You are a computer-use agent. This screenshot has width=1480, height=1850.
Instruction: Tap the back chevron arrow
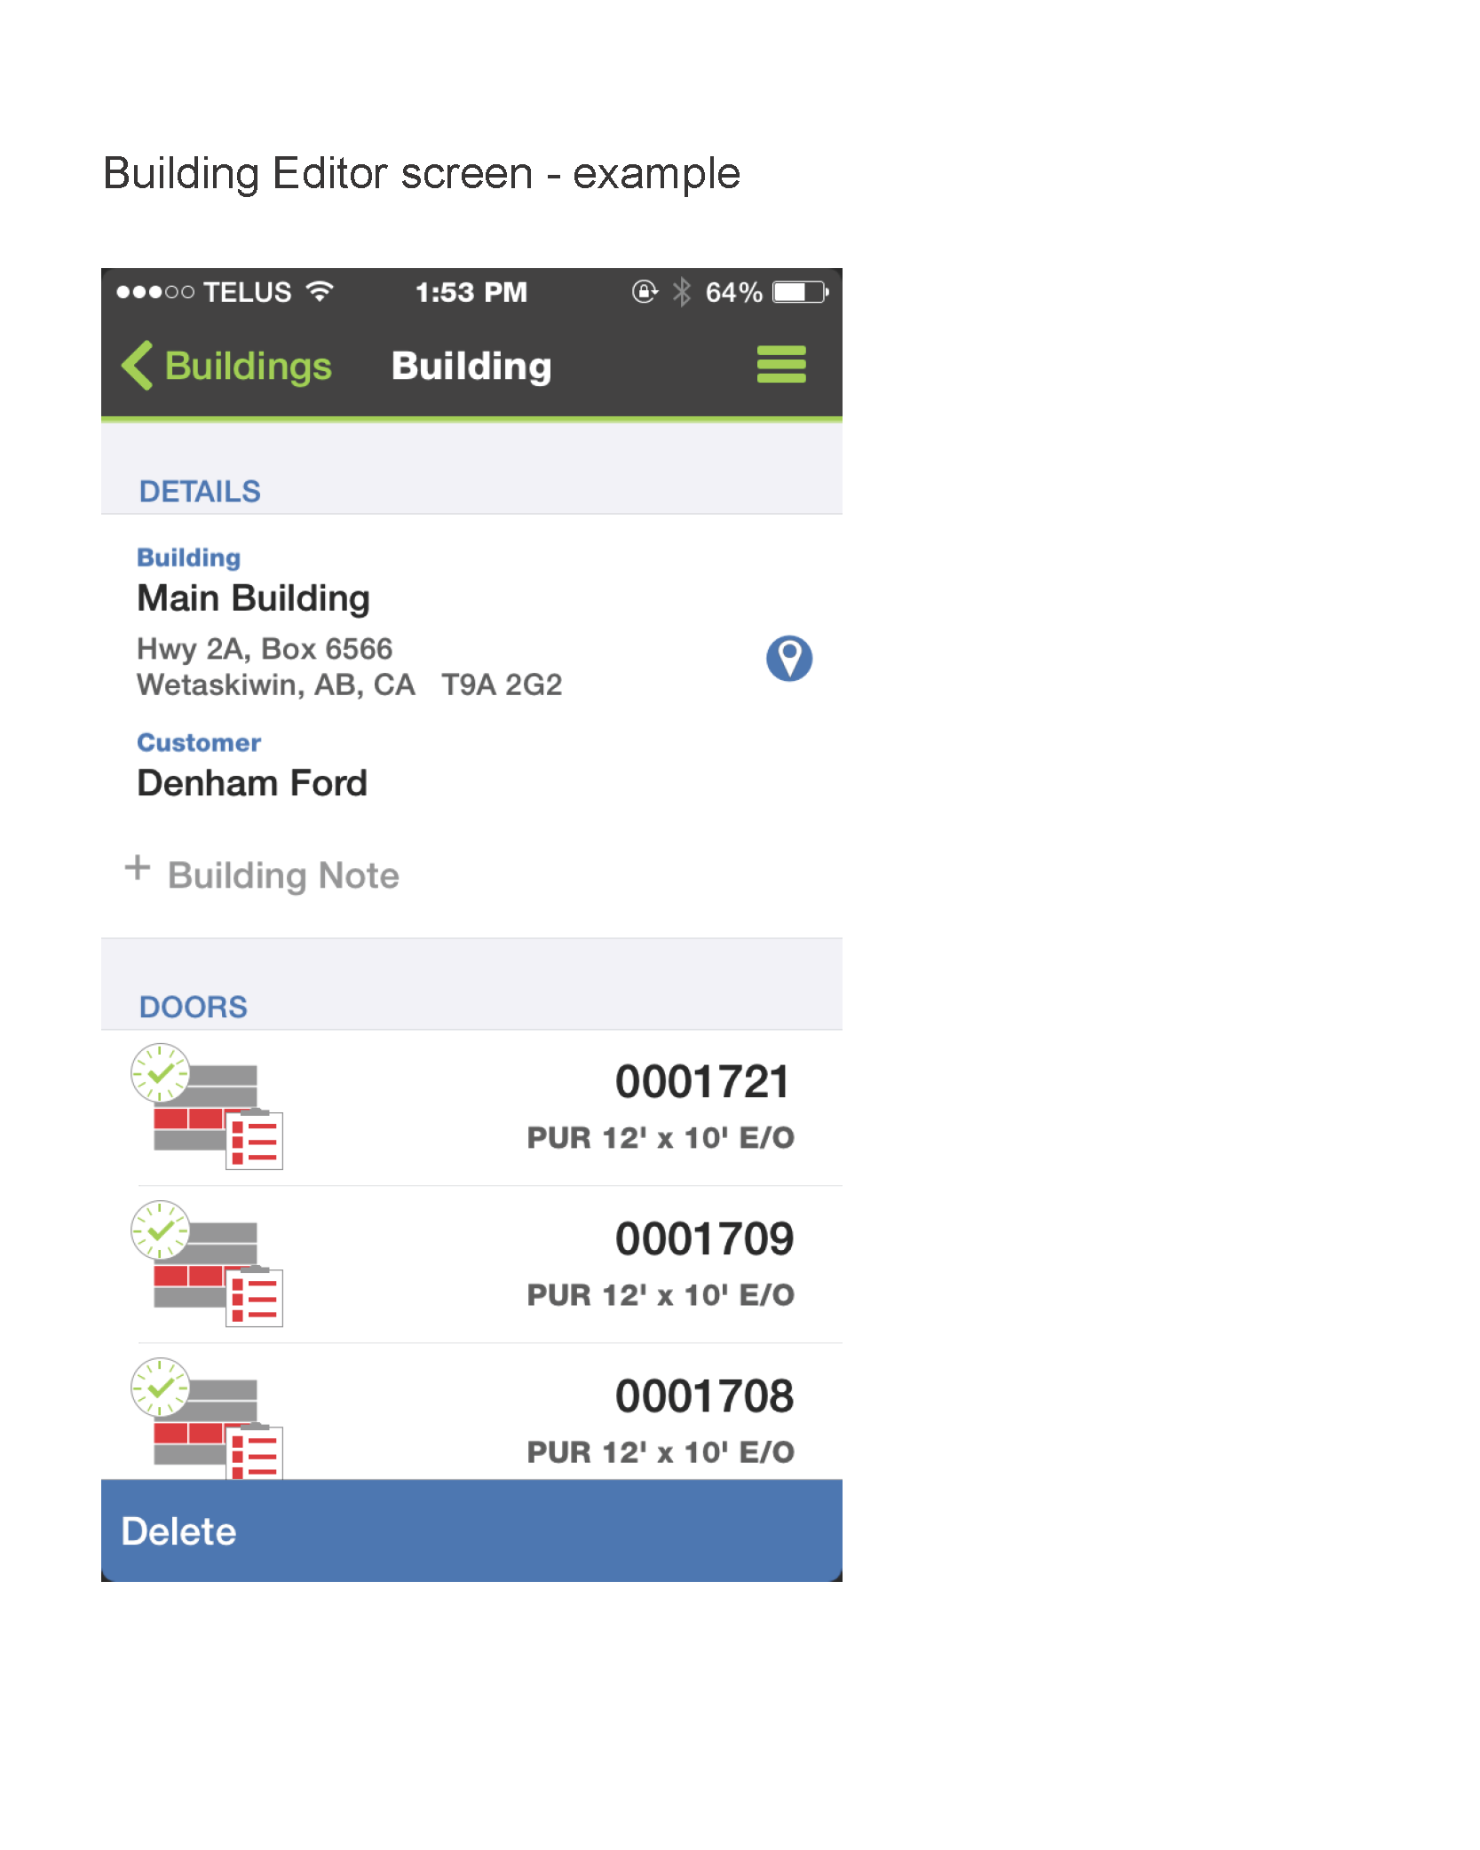138,365
